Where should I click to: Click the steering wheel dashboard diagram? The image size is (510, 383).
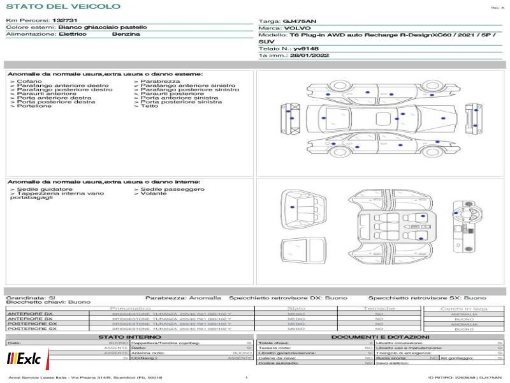tap(463, 227)
